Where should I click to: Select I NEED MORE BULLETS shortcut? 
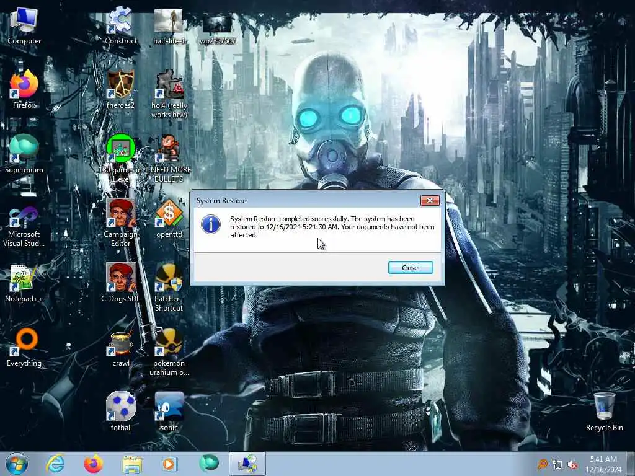pos(169,159)
